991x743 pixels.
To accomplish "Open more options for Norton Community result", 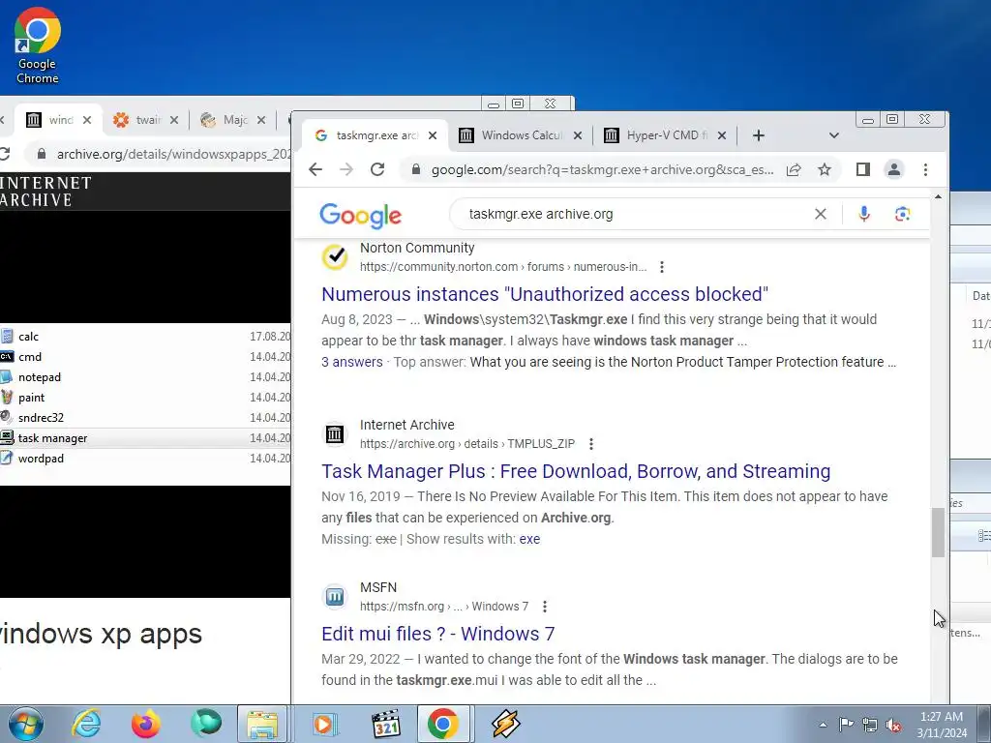I will coord(662,267).
